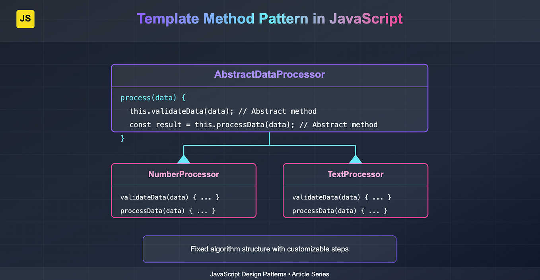Select the AbstractDataProcessor class header

tap(270, 74)
